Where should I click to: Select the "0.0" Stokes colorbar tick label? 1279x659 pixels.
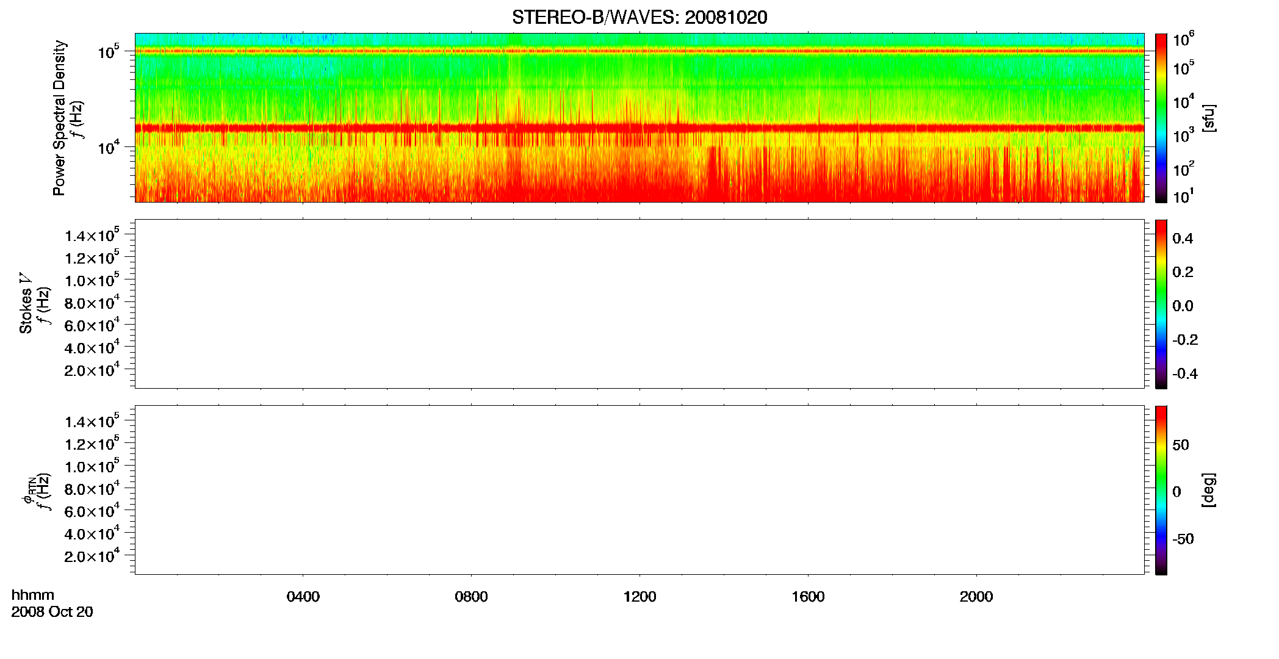1183,306
